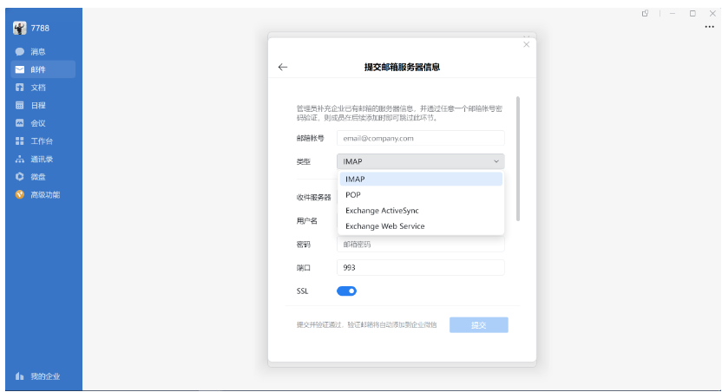Open 高级功能 advanced features
Screen dimensions: 722x392
(20, 194)
